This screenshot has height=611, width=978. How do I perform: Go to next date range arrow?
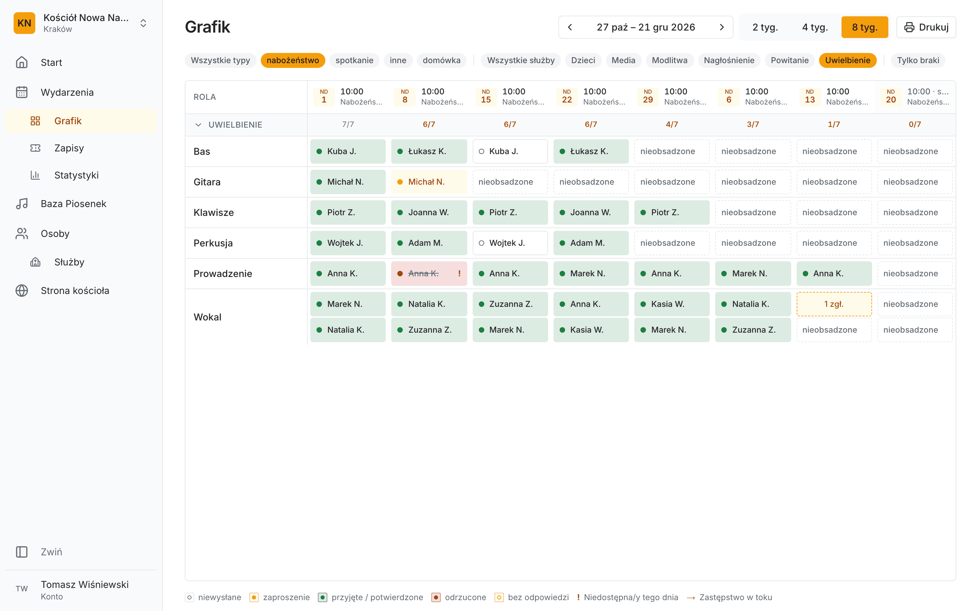click(x=722, y=27)
